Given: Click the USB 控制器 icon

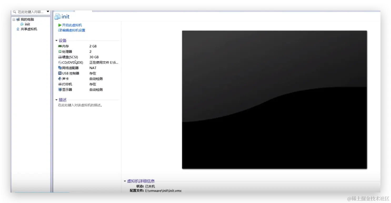Looking at the screenshot, I should pos(60,73).
